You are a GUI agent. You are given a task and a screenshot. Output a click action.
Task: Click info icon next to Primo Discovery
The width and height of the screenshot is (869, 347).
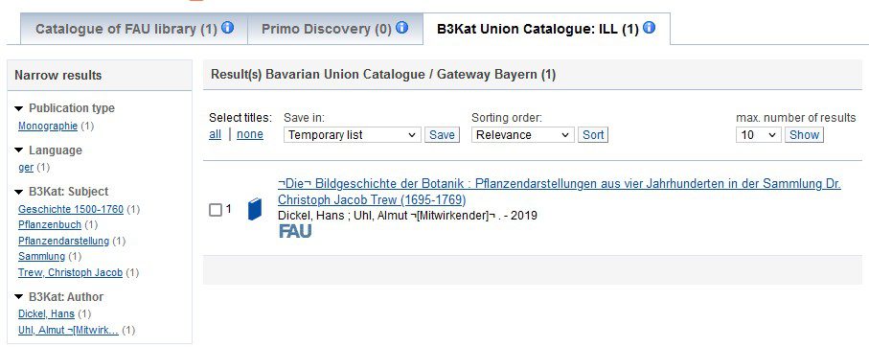point(401,27)
